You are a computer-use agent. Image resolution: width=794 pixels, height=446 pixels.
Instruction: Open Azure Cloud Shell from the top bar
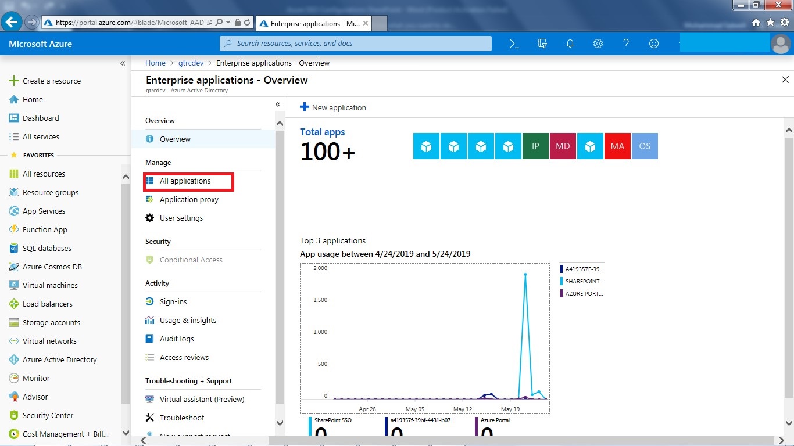[x=514, y=44]
